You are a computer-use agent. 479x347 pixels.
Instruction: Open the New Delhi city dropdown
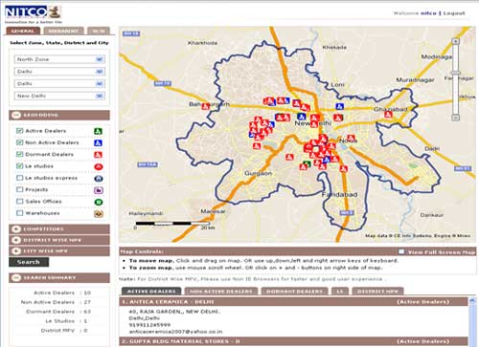point(59,96)
